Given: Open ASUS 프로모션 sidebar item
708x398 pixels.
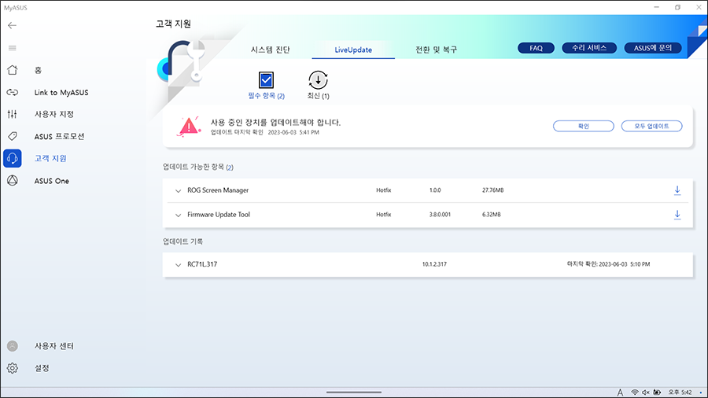Looking at the screenshot, I should tap(60, 136).
